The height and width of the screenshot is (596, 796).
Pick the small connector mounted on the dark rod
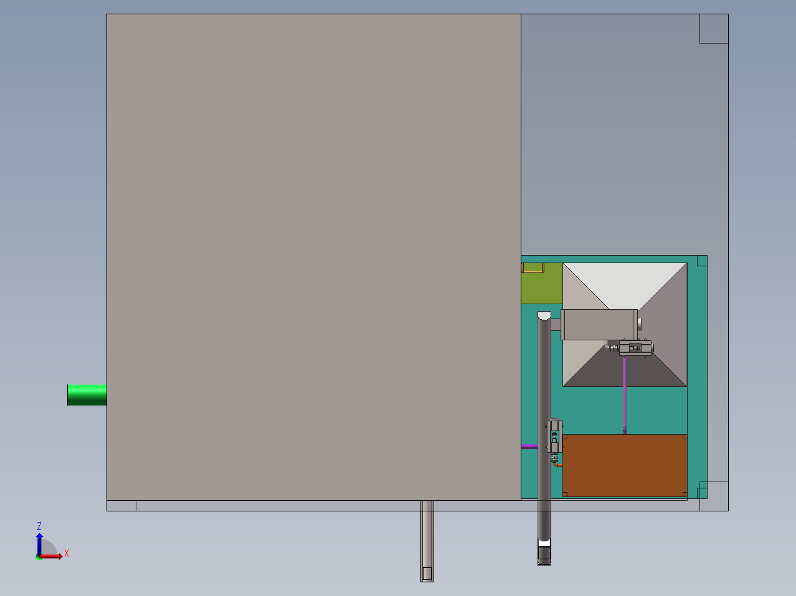tap(554, 437)
